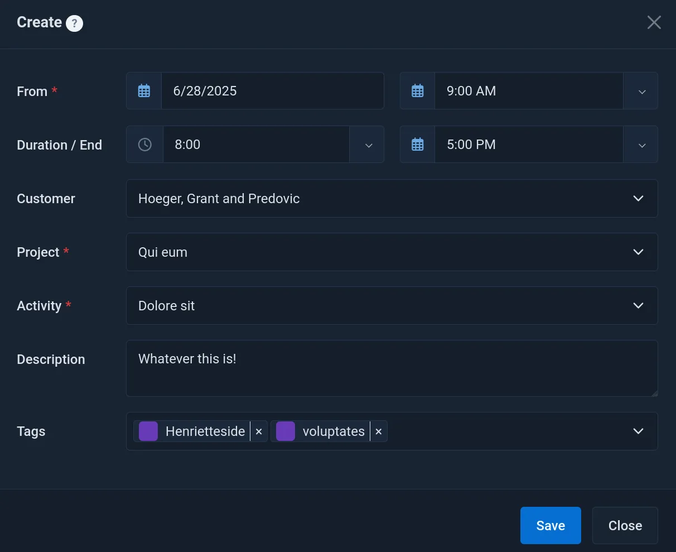Expand the Tags dropdown arrow

tap(638, 431)
